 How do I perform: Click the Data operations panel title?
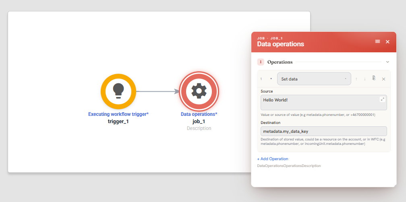[x=280, y=44]
